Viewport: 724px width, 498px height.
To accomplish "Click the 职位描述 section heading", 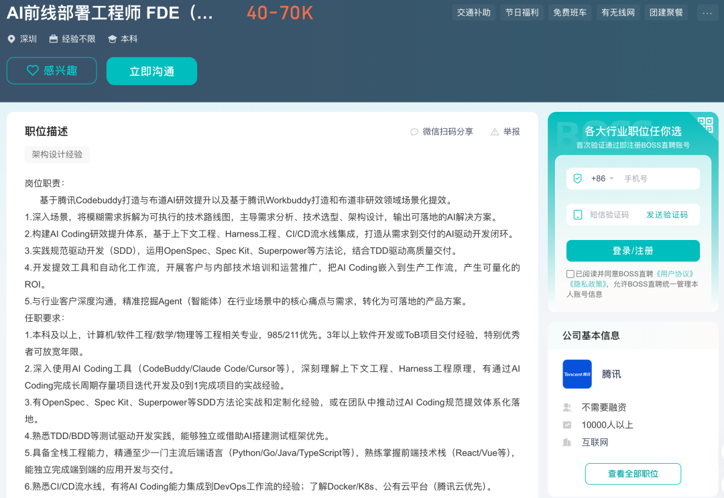I will [x=46, y=131].
